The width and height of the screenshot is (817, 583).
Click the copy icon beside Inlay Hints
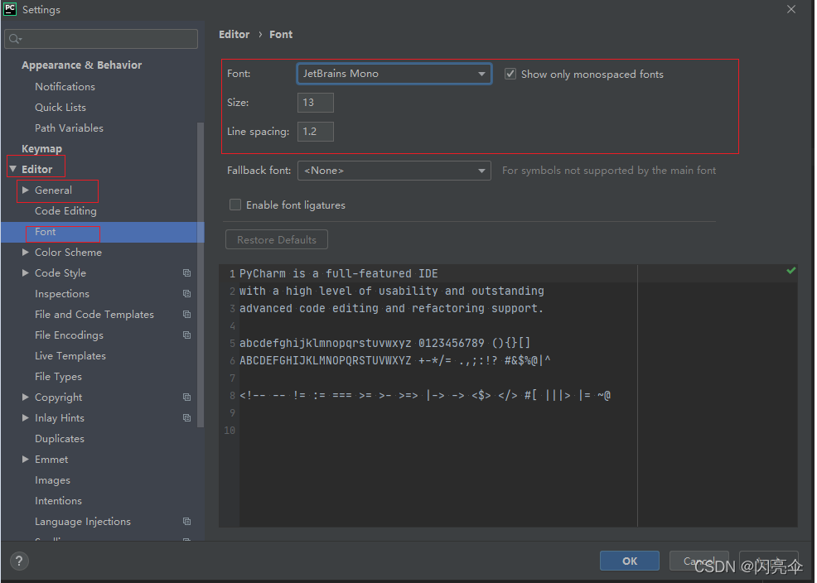tap(186, 418)
